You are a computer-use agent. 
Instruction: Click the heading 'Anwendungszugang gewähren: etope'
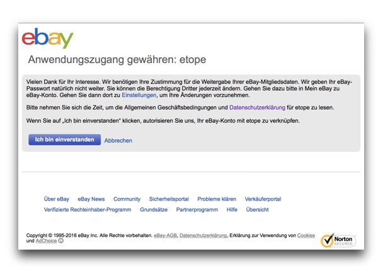click(x=117, y=60)
